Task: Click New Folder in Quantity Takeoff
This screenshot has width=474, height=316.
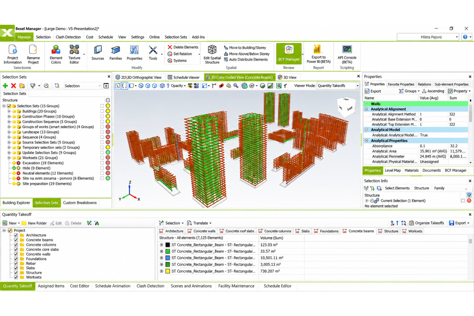Action: [34, 223]
